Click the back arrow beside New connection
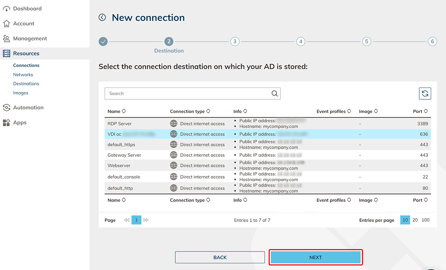 [x=102, y=17]
